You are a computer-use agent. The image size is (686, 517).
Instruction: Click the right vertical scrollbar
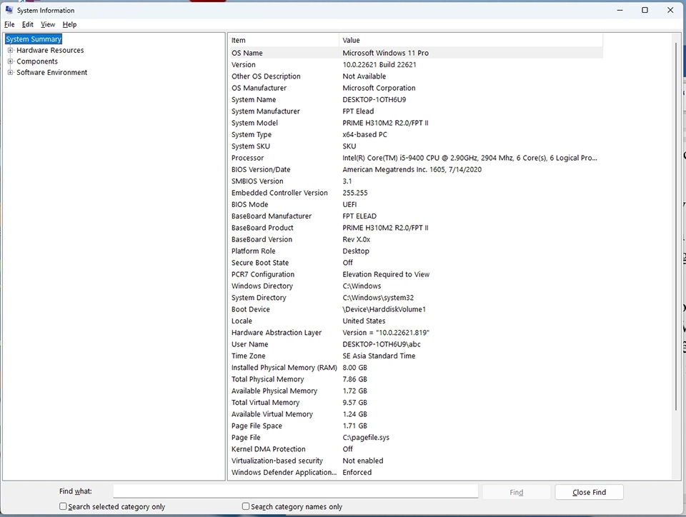pyautogui.click(x=675, y=214)
